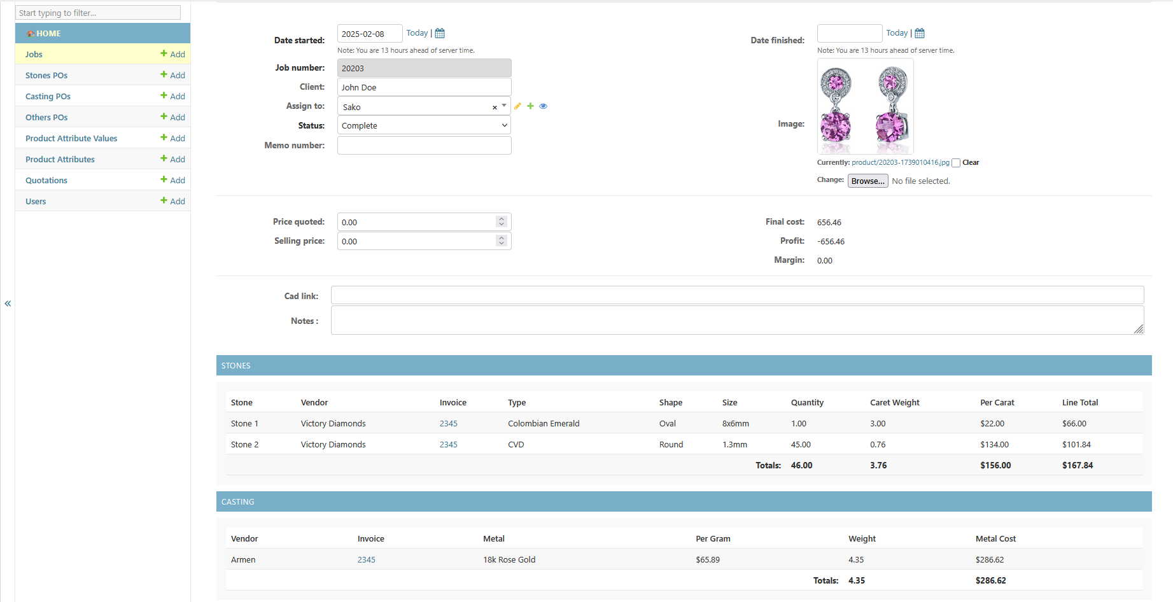Click HOME header in sidebar

click(x=102, y=33)
